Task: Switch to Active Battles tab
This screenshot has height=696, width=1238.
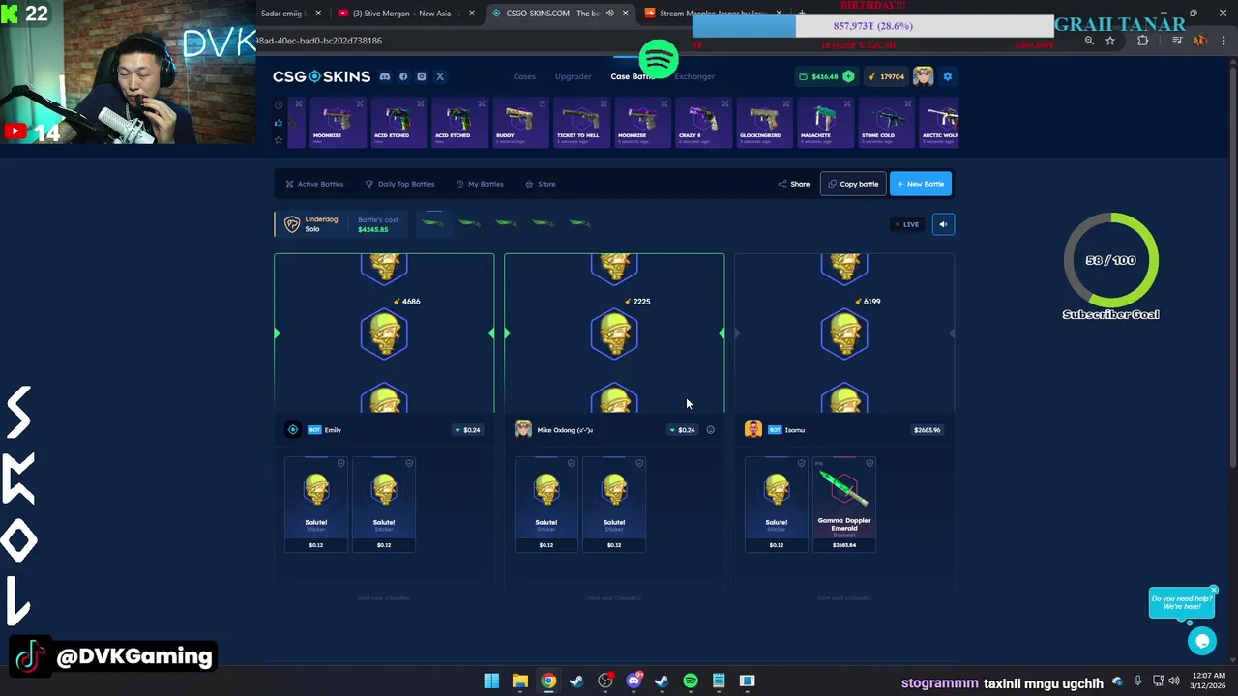Action: point(314,184)
